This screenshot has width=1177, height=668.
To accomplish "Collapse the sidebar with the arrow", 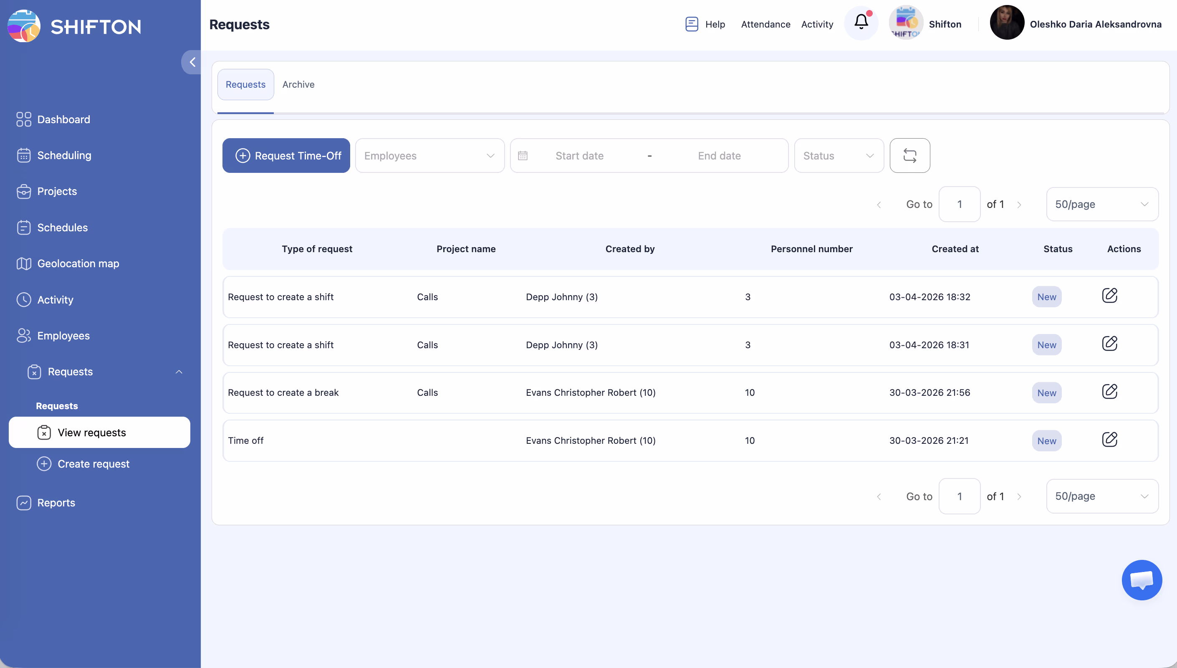I will point(192,62).
